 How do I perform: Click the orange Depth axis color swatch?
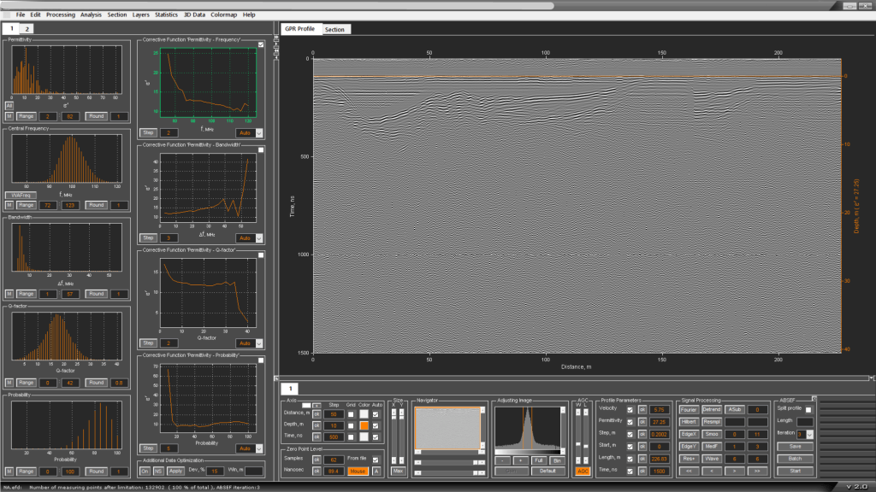coord(364,425)
